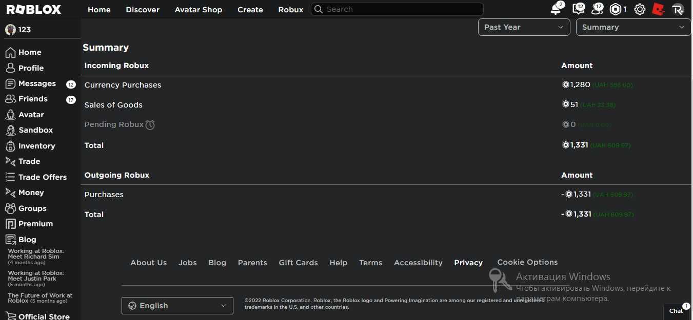
Task: Open the Accessibility footer link
Action: 418,263
